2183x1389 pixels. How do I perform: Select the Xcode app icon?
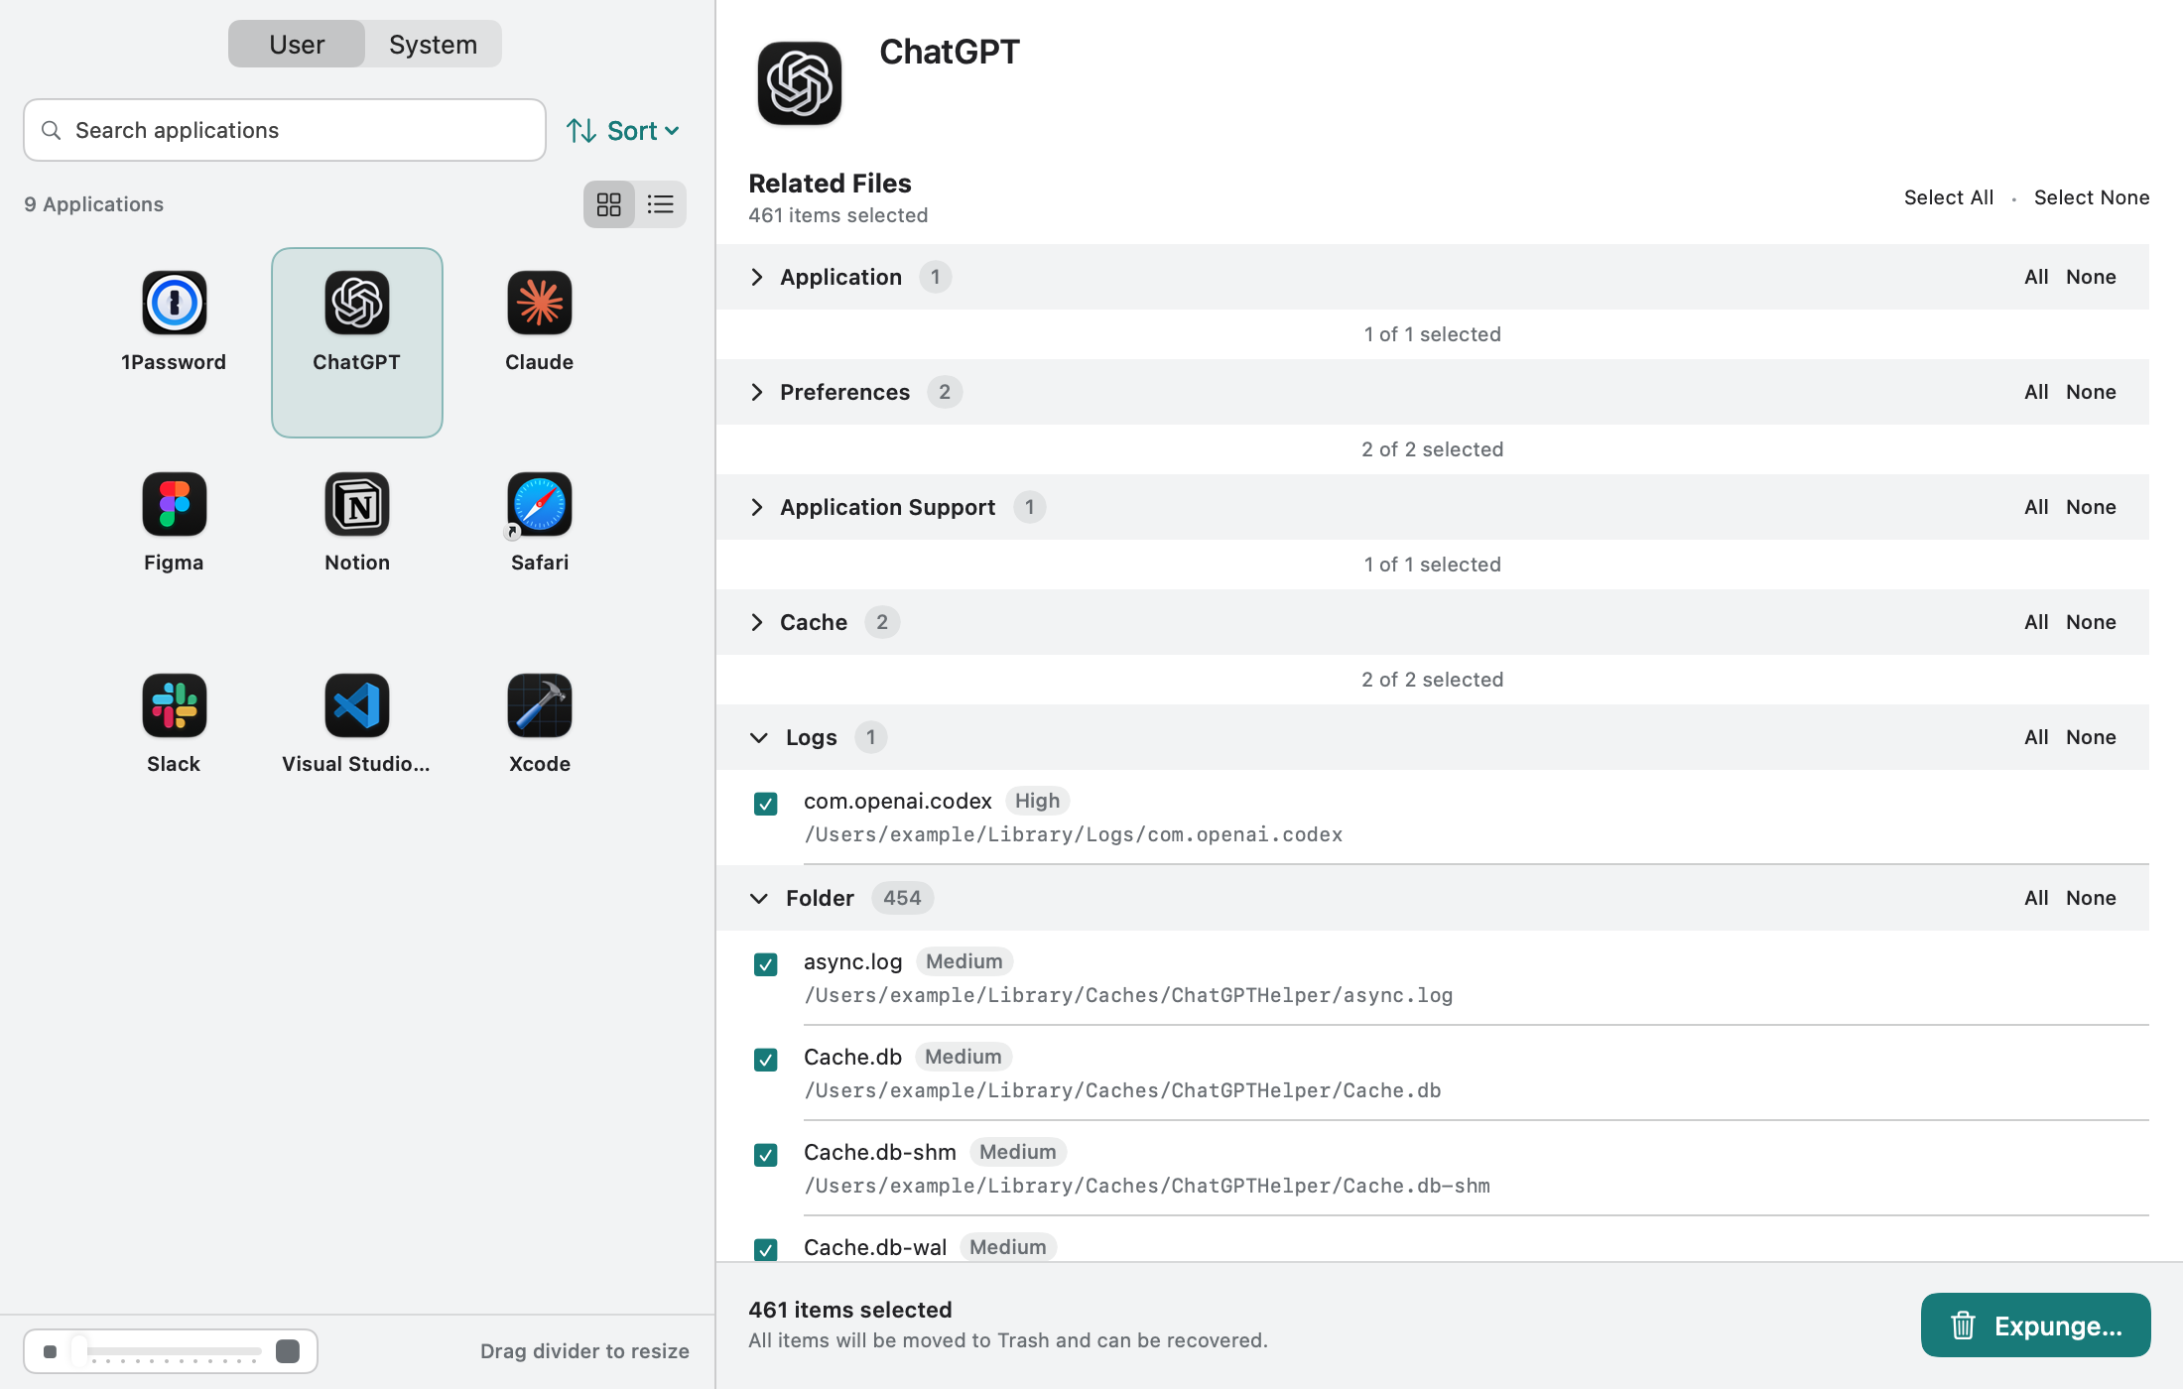click(540, 705)
